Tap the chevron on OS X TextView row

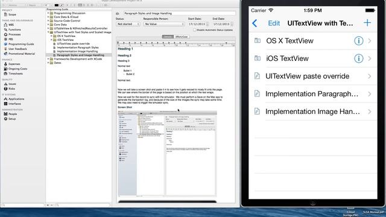coord(370,41)
